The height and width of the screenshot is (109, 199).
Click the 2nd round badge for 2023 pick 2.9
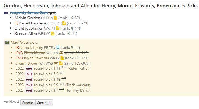coord(29,85)
